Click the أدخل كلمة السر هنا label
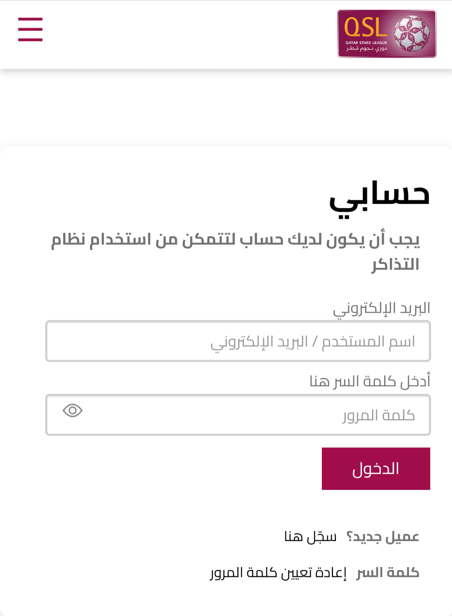This screenshot has width=452, height=616. click(x=370, y=381)
